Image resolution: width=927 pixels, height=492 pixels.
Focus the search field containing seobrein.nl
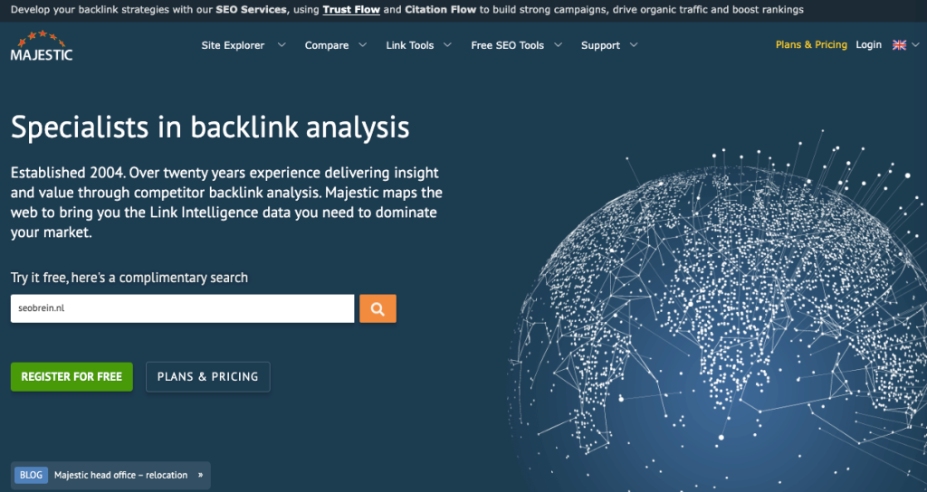(x=182, y=309)
